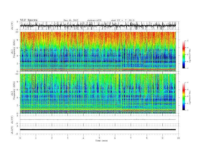201x155 pixels.
Task: Click the ch.3 flat waveform trace
Action: pyautogui.click(x=98, y=120)
